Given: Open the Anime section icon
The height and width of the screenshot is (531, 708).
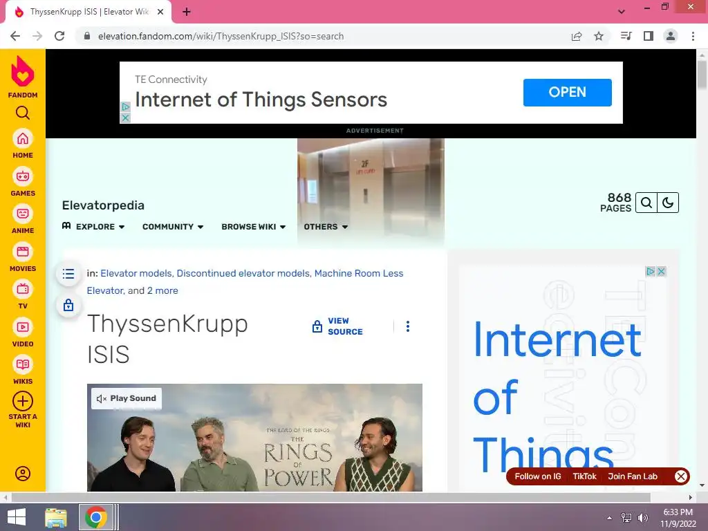Looking at the screenshot, I should click(x=23, y=214).
